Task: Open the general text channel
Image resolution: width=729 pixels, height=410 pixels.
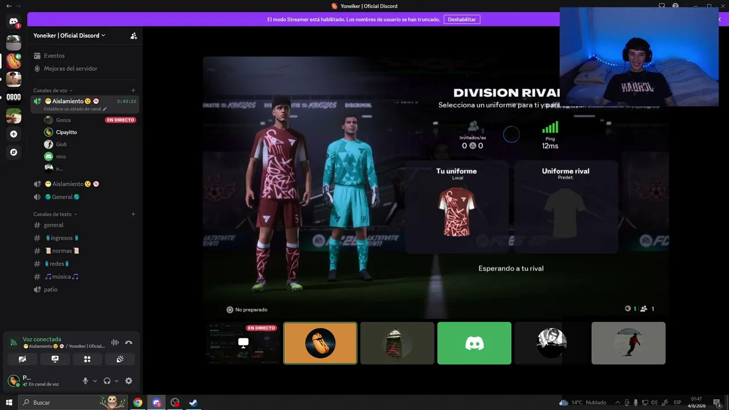Action: [85, 225]
